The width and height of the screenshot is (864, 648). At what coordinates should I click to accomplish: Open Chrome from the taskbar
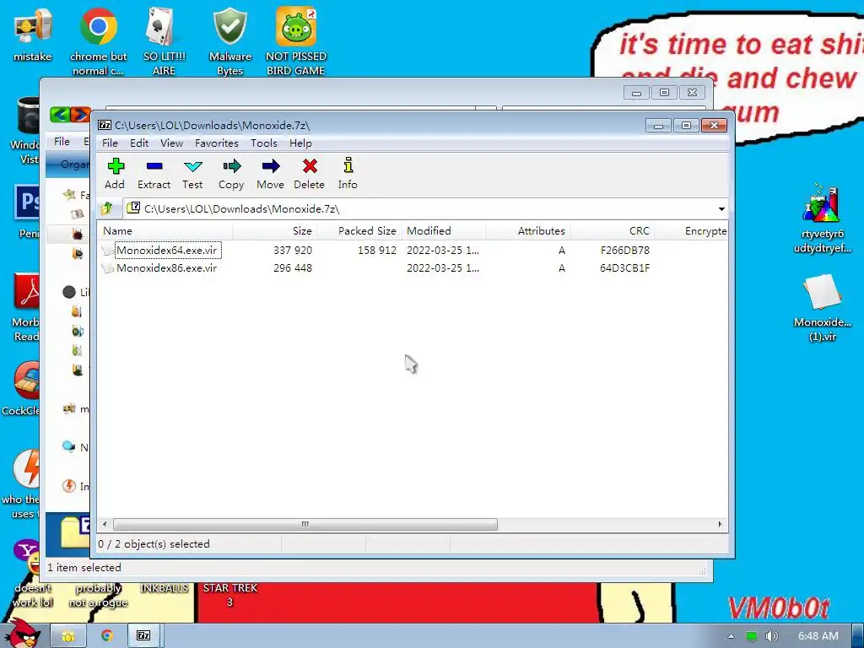(x=106, y=635)
